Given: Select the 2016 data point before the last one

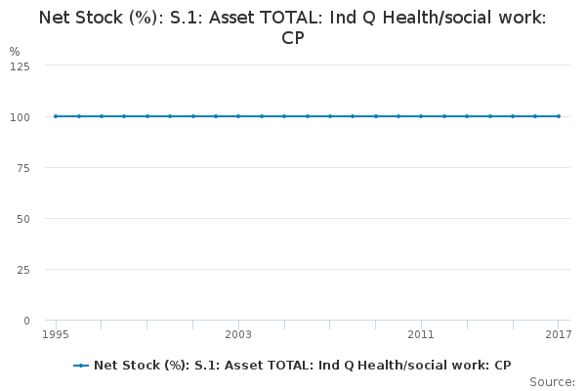Looking at the screenshot, I should pos(535,116).
